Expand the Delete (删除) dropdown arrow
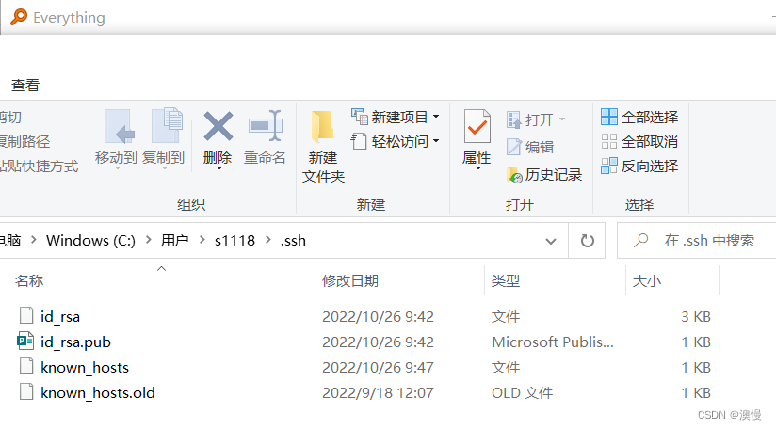 (x=218, y=168)
